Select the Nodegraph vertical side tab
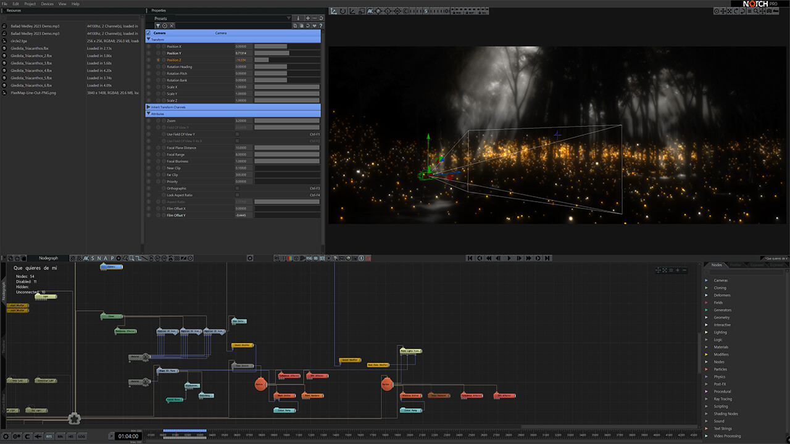 (3, 291)
